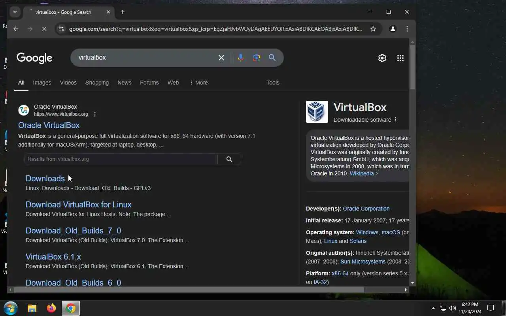
Task: Open search Tools options
Action: 273,83
